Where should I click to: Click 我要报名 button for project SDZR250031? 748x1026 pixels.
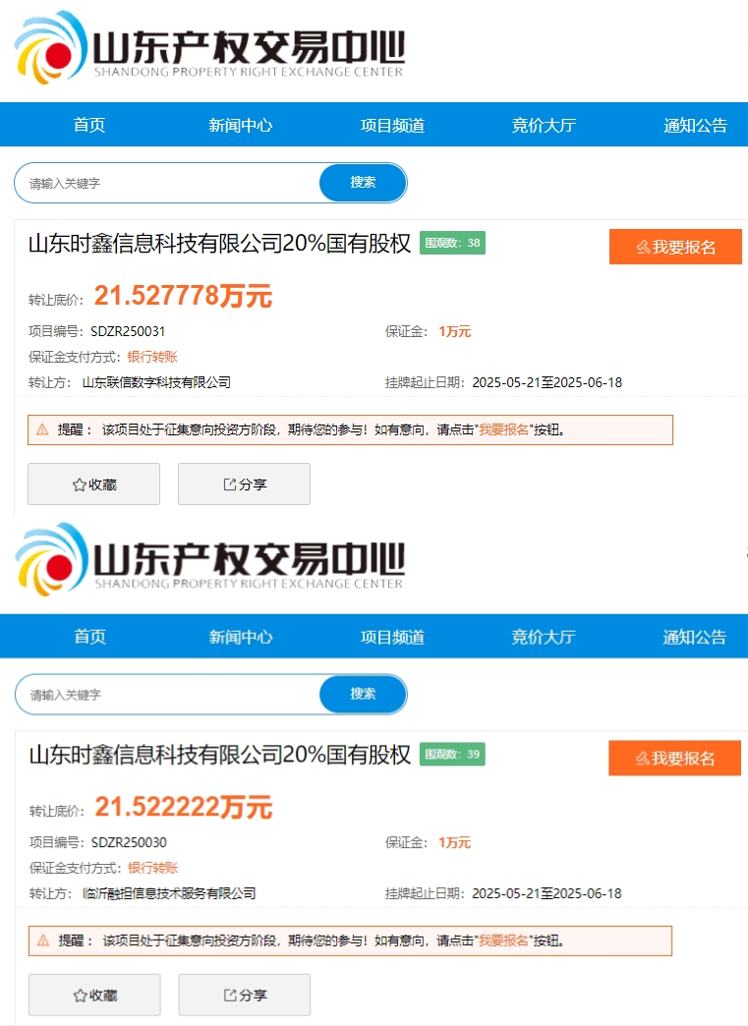pyautogui.click(x=675, y=247)
